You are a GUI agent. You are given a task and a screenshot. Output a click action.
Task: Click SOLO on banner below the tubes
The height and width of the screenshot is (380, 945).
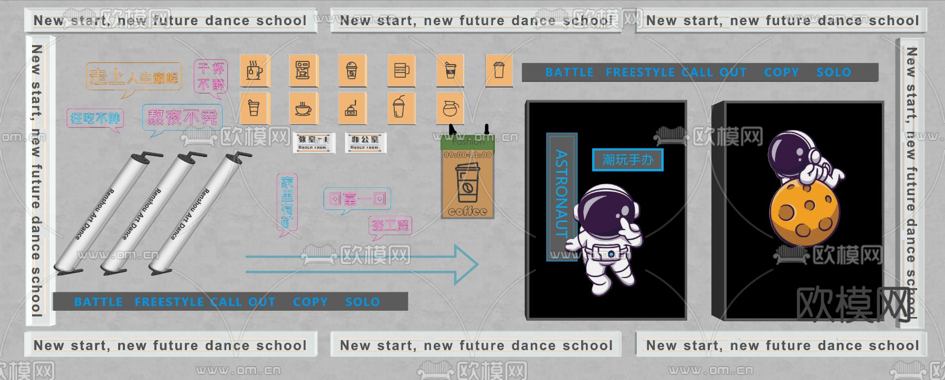[362, 302]
